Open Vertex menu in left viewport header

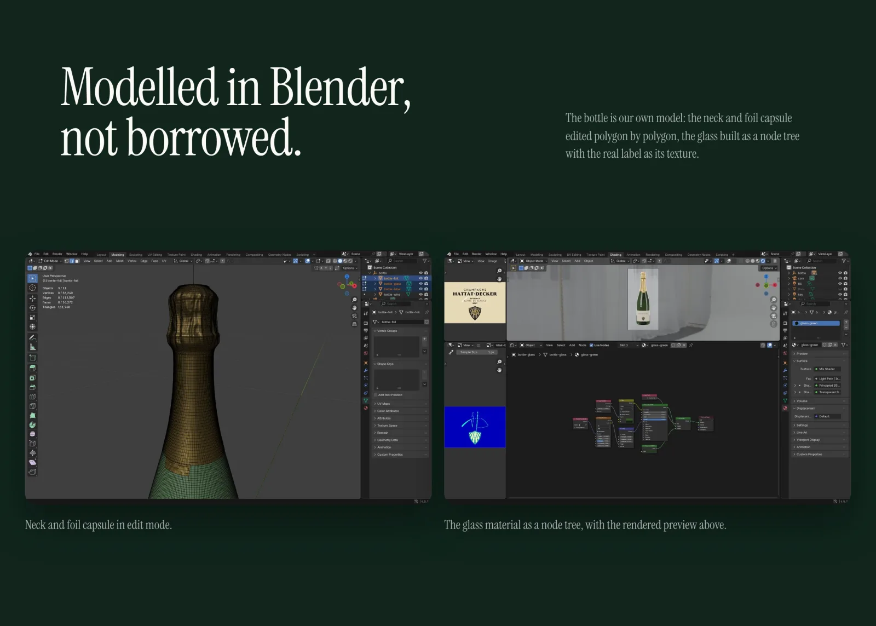(132, 261)
